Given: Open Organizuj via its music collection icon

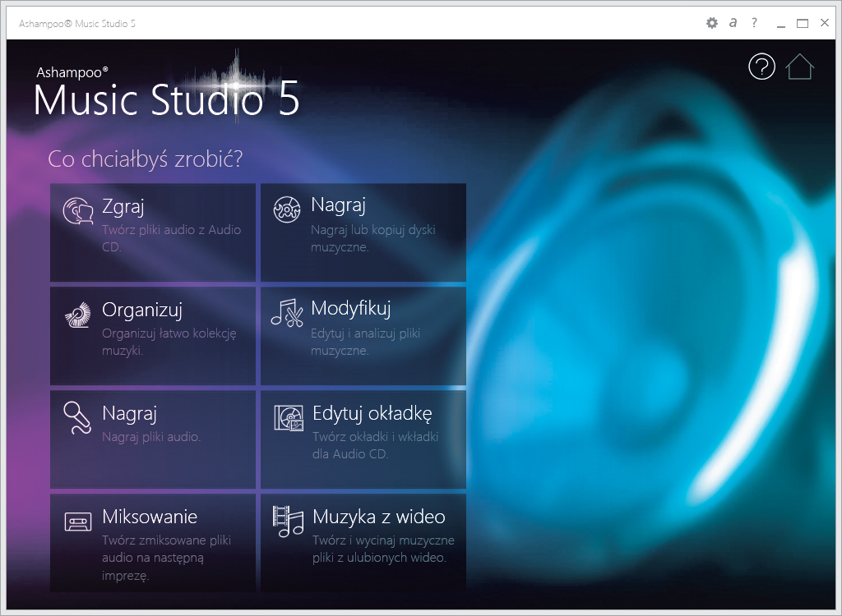Looking at the screenshot, I should (x=77, y=313).
